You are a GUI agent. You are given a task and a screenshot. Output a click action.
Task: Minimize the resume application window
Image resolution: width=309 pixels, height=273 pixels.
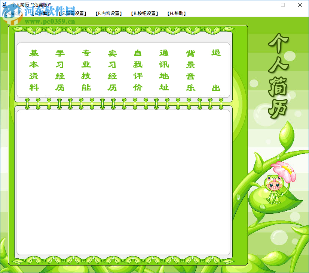[266, 5]
